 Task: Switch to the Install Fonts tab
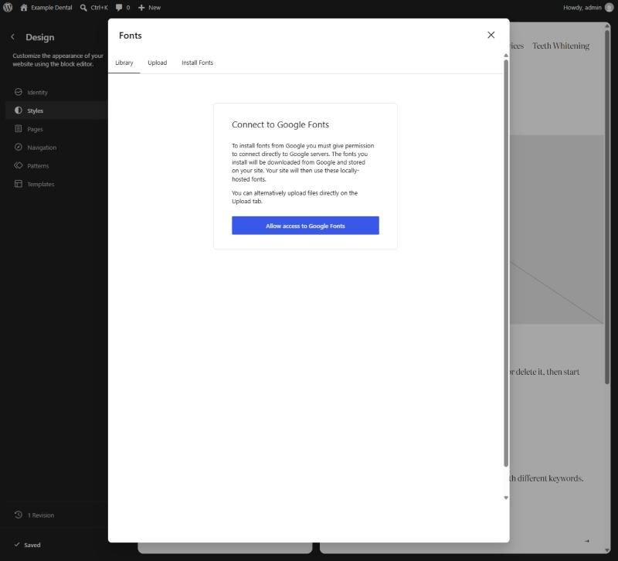pos(198,63)
